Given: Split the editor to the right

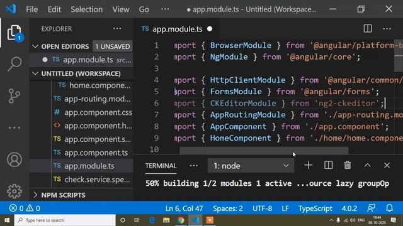Looking at the screenshot, I should click(368, 29).
